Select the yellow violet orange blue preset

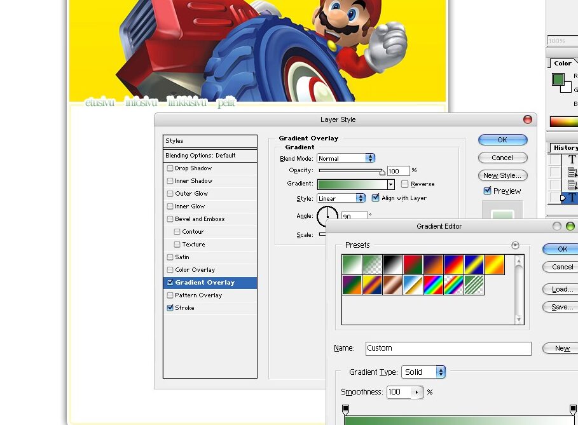point(372,285)
